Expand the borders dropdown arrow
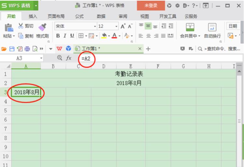 [x=86, y=36]
